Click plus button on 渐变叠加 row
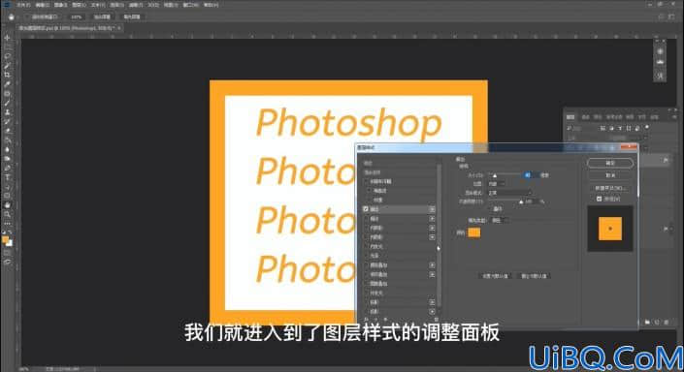 tap(432, 274)
